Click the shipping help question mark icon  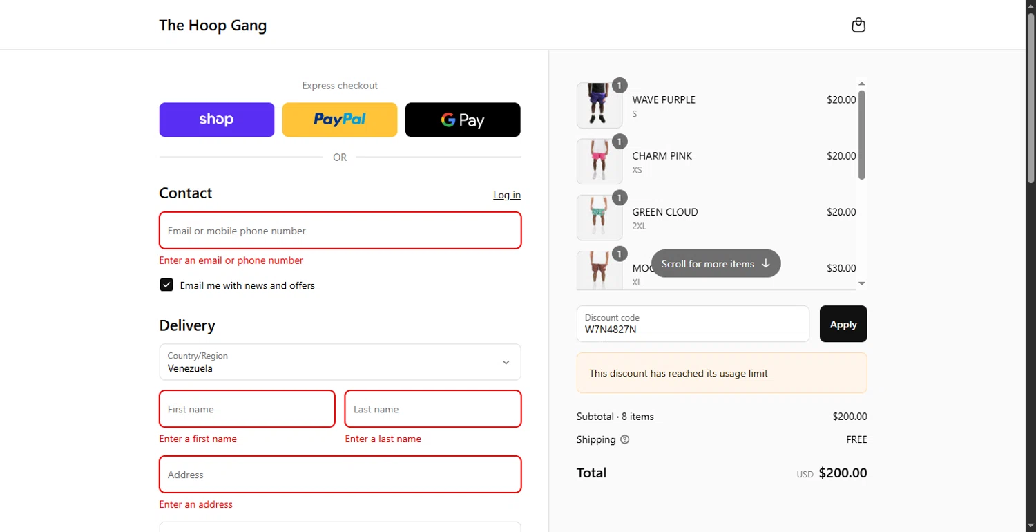(x=625, y=439)
